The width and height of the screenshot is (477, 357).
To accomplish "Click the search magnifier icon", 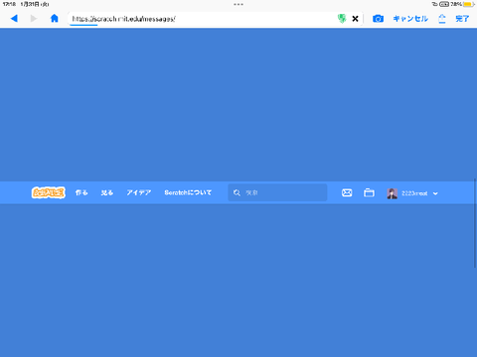I will 237,192.
